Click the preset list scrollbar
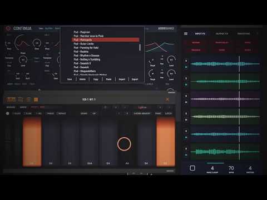The height and width of the screenshot is (200, 267). pos(140,47)
